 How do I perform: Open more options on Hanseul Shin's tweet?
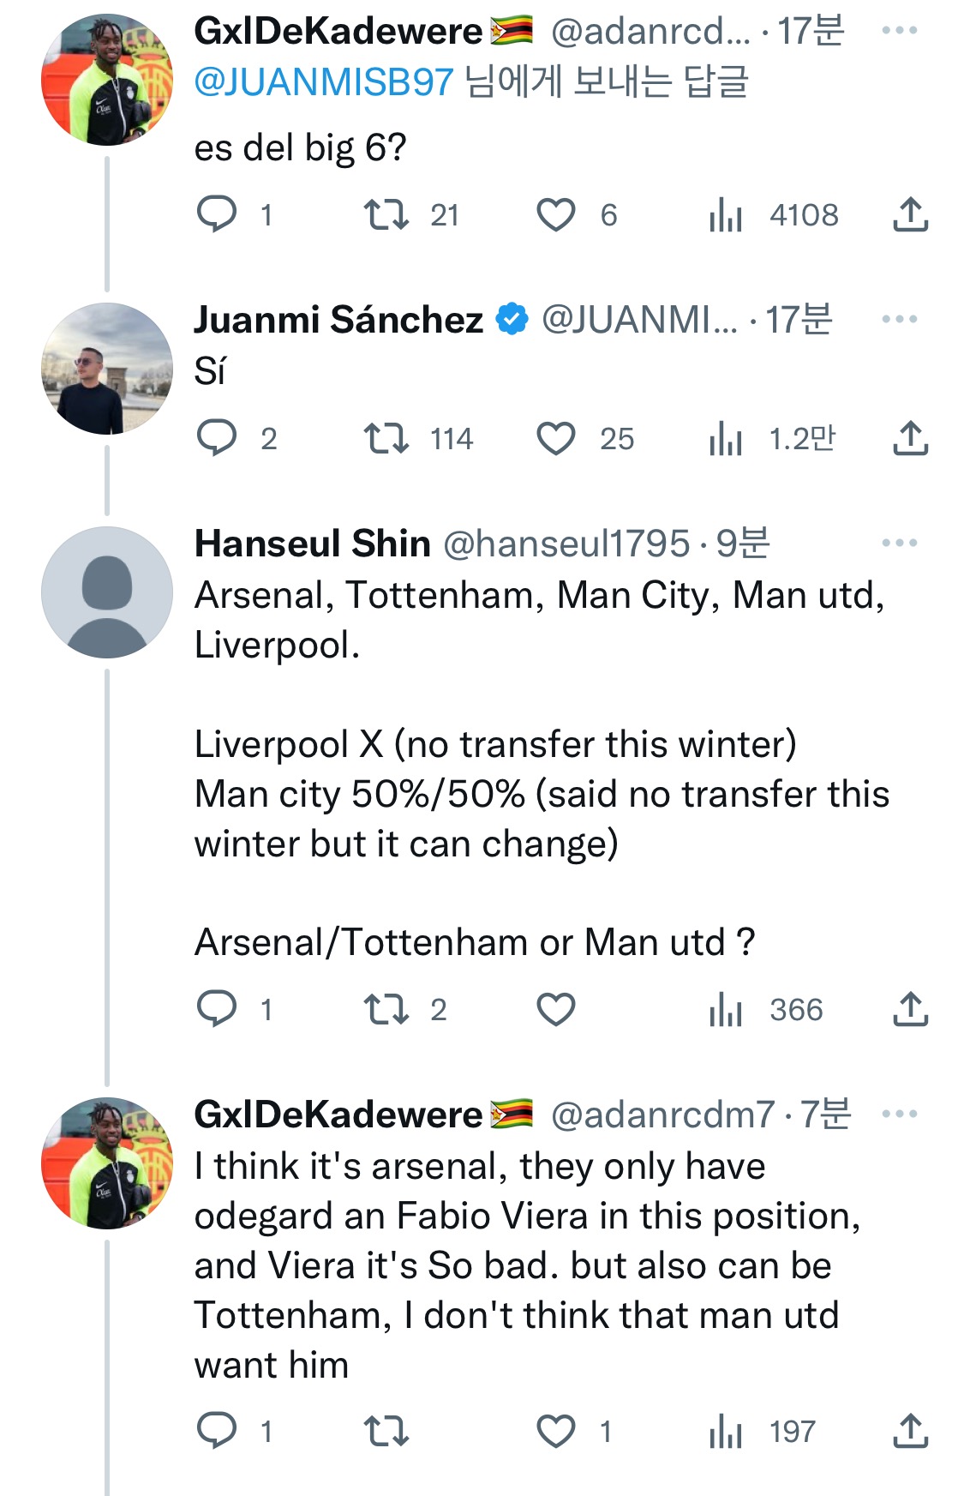(x=899, y=543)
